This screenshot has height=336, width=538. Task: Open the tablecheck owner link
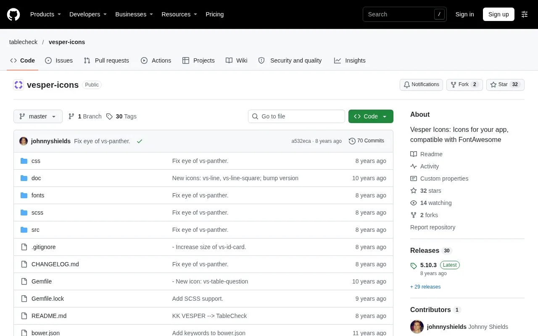pyautogui.click(x=23, y=42)
